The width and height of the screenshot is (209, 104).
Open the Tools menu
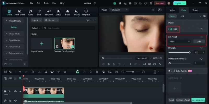pos(46,3)
